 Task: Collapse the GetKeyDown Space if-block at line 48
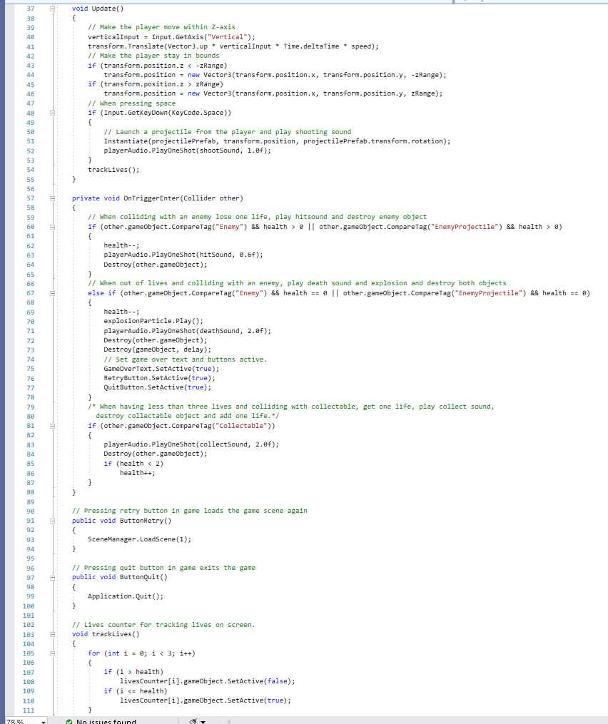click(53, 113)
